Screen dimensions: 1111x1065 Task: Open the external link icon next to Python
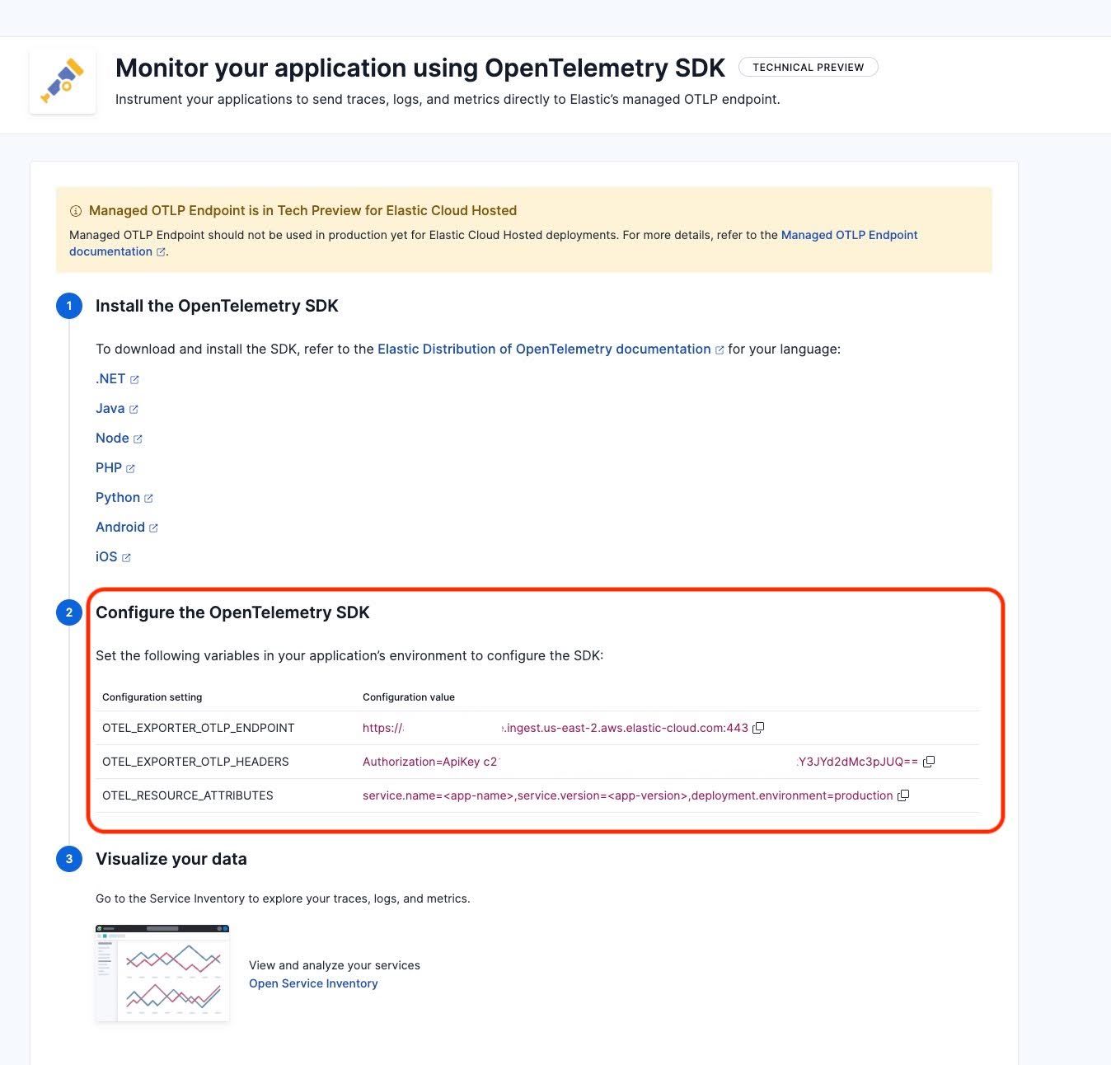point(149,498)
